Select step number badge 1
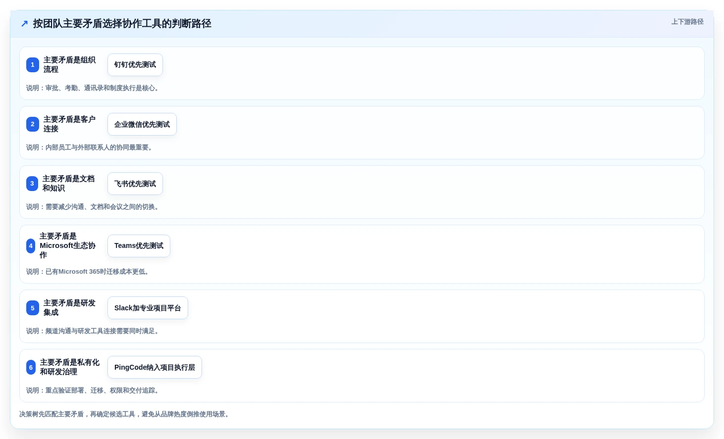 point(33,65)
